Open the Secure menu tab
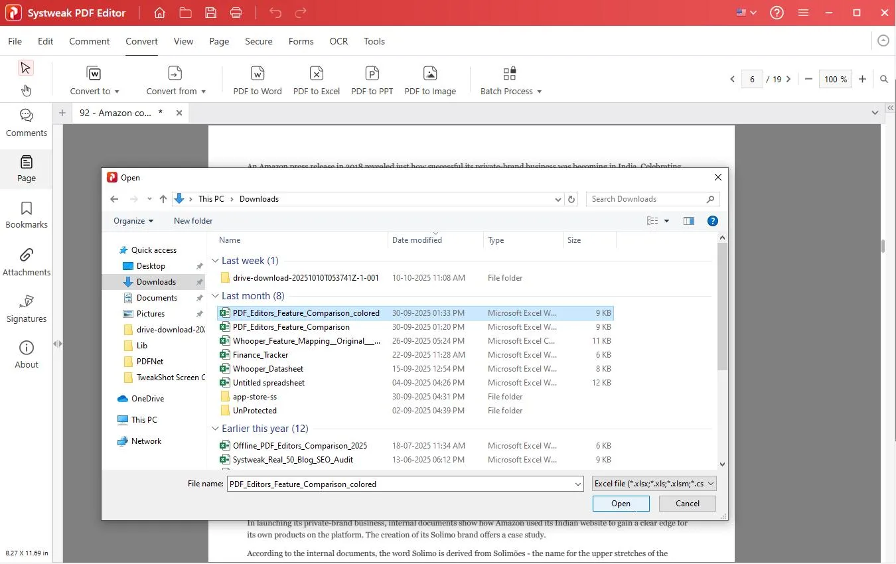 [258, 41]
